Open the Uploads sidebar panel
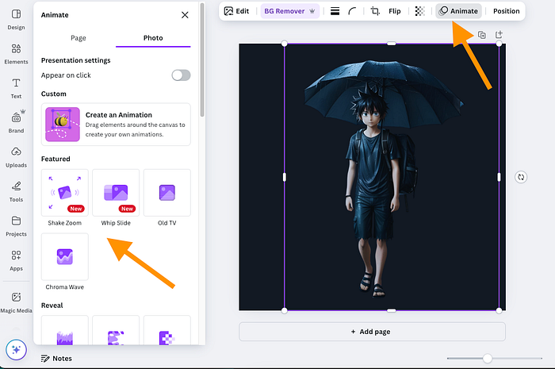 click(16, 157)
